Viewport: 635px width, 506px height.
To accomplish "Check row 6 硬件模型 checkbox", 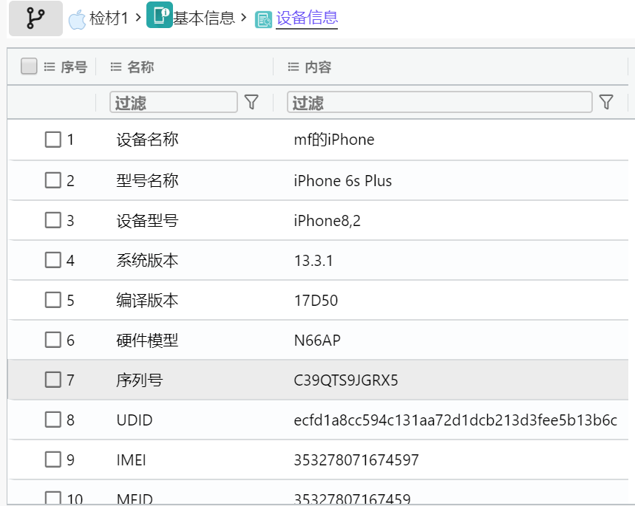I will coord(53,340).
